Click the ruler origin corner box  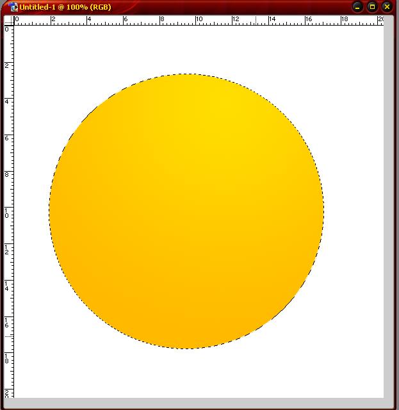pos(9,20)
